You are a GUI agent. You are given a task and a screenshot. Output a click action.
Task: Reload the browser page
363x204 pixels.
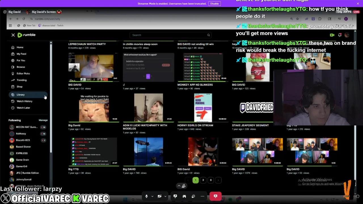click(x=24, y=19)
